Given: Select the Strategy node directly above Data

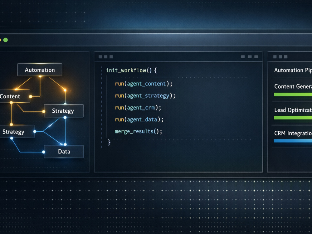Looking at the screenshot, I should [x=64, y=111].
